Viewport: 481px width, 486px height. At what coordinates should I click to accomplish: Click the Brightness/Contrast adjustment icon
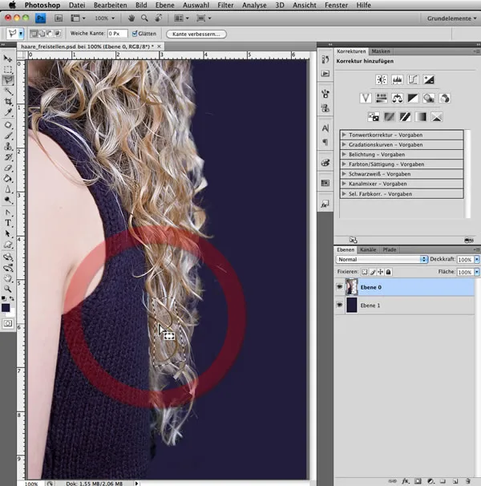pos(382,79)
